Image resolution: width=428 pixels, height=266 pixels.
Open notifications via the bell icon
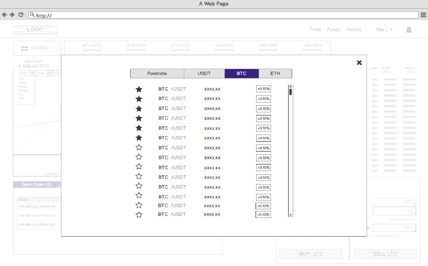(408, 30)
